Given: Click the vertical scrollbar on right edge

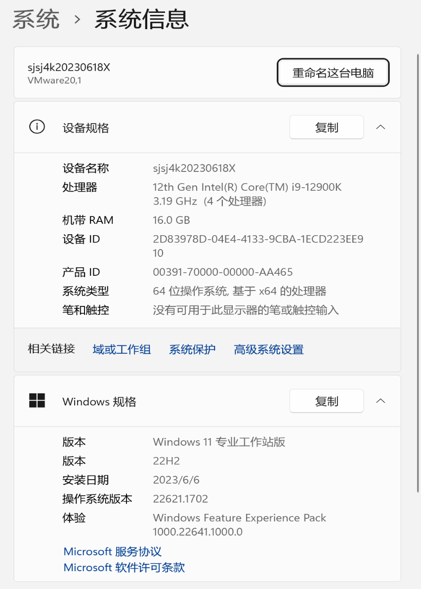Looking at the screenshot, I should pyautogui.click(x=418, y=273).
